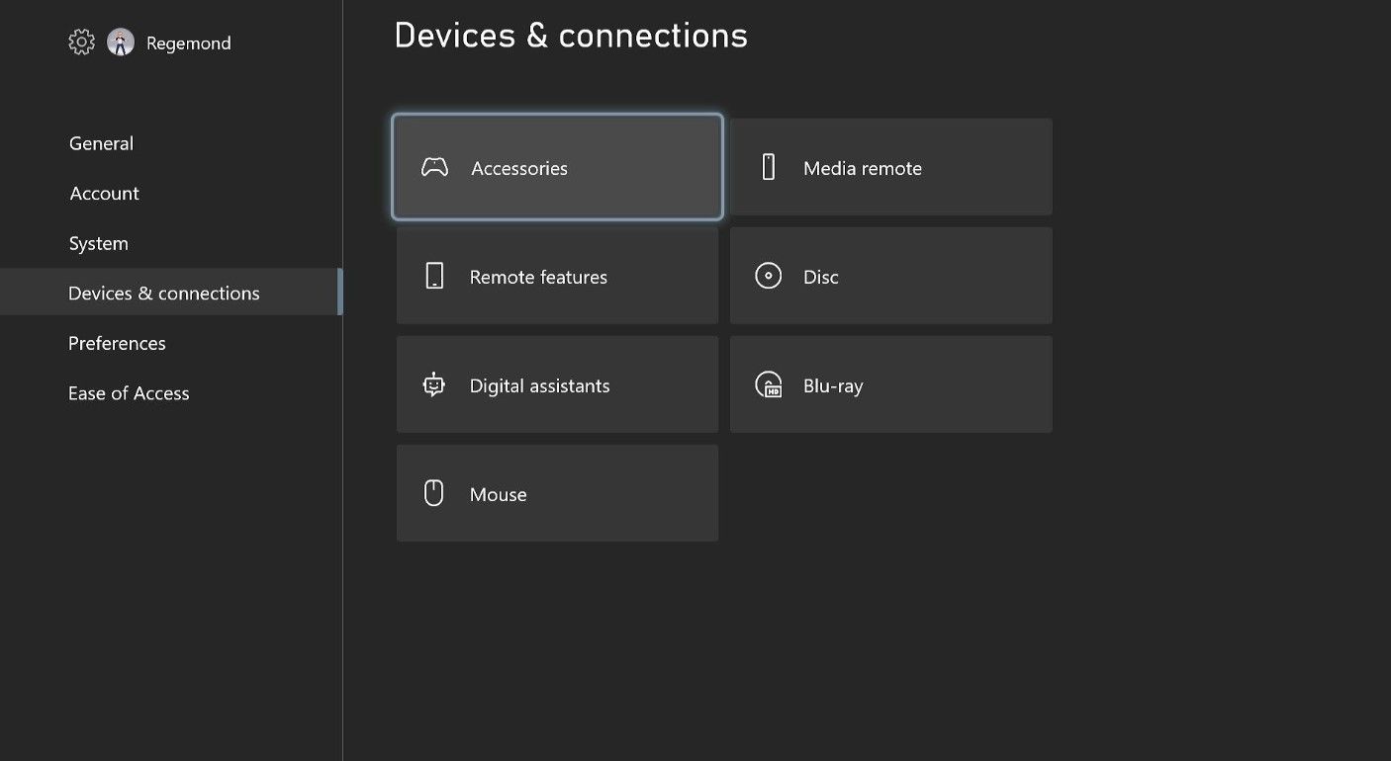Open the settings gear icon
Image resolution: width=1391 pixels, height=761 pixels.
click(81, 42)
